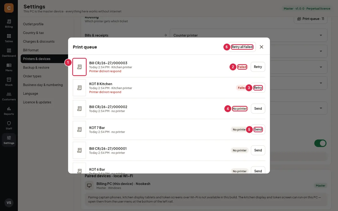Open Reports from the left rail
The height and width of the screenshot is (211, 338).
point(9,111)
